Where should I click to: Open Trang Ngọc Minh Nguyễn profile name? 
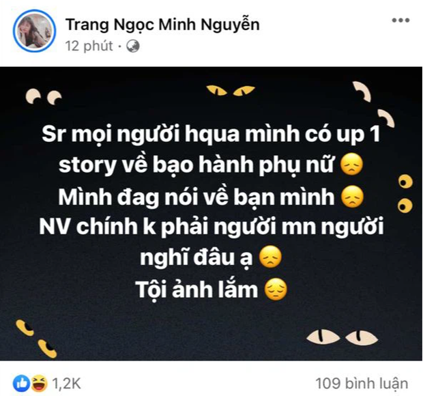[x=162, y=25]
